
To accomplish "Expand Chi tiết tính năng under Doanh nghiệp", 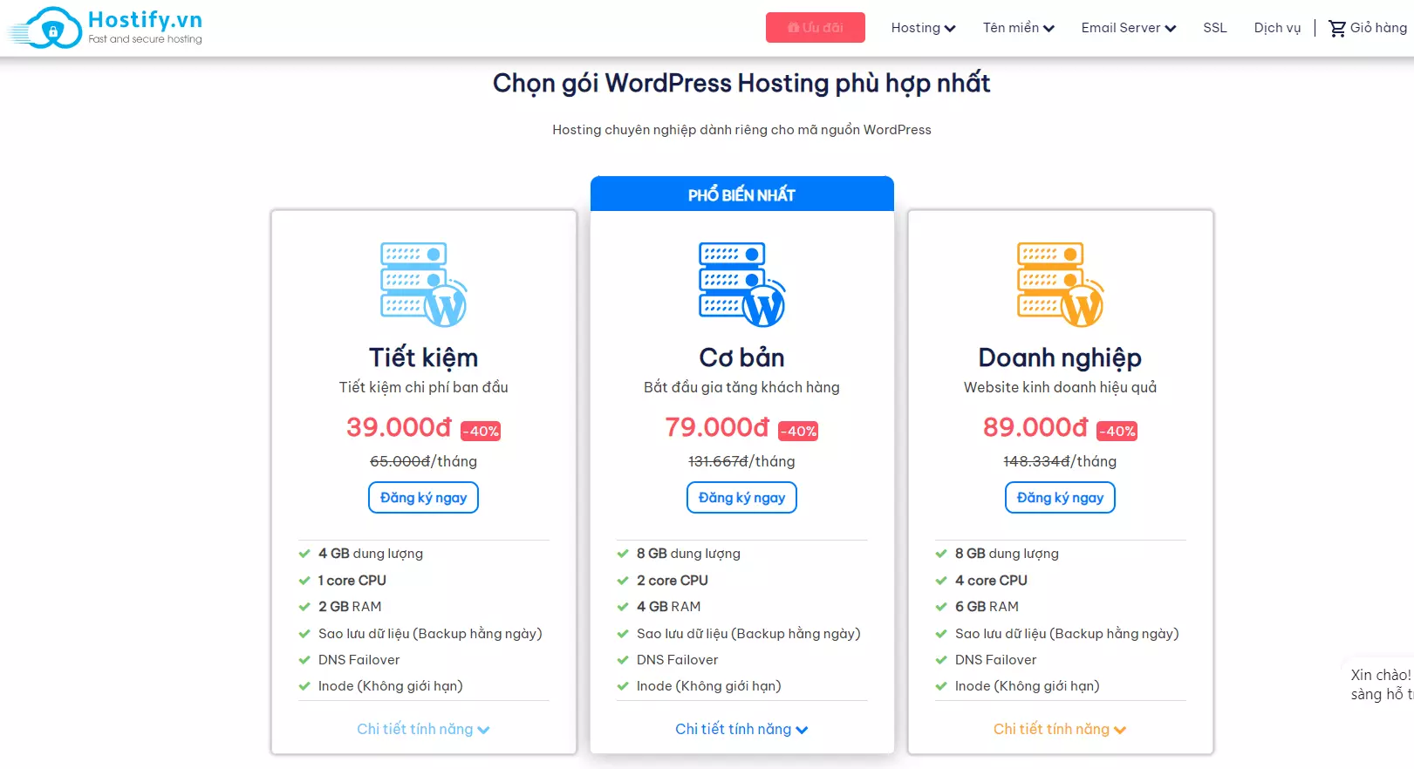I will coord(1060,729).
